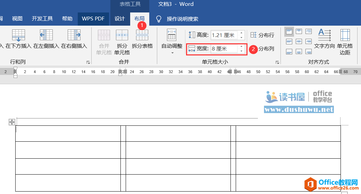Align cell text top right

pyautogui.click(x=309, y=32)
